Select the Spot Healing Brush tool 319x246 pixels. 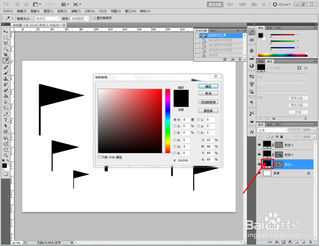pyautogui.click(x=6, y=67)
